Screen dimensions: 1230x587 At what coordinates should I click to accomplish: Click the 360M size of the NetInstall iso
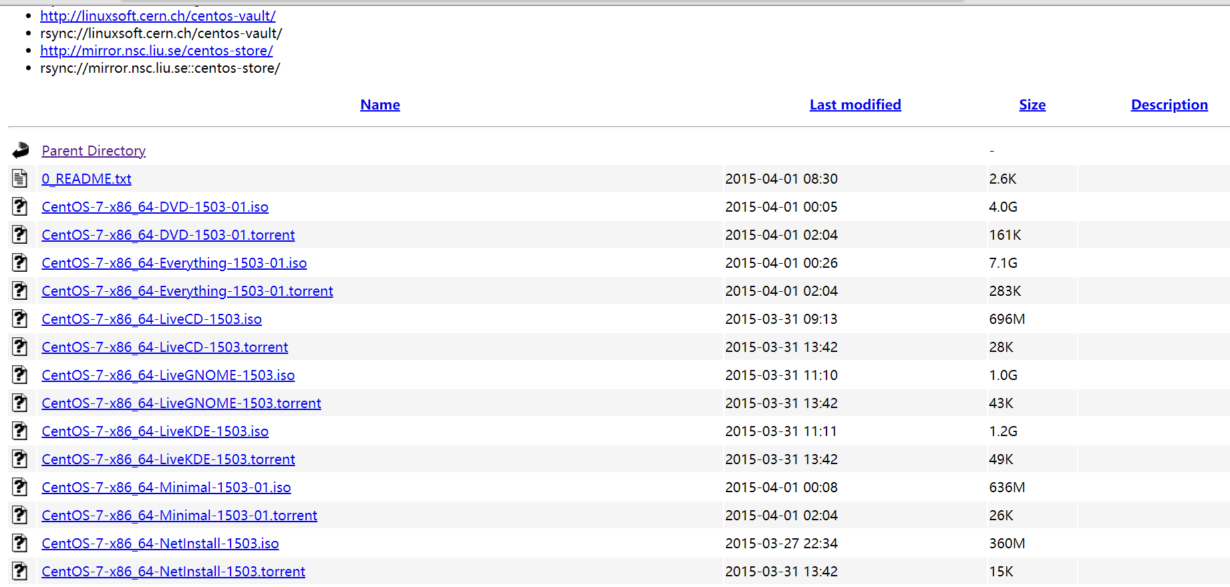click(x=1007, y=544)
